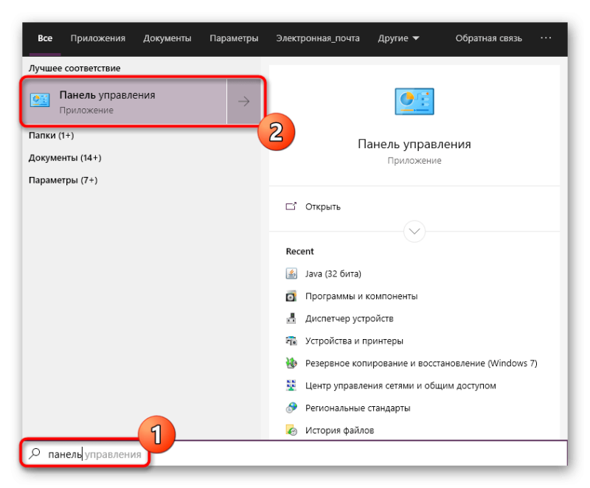Click the Панель управления title in preview pane

pos(414,144)
